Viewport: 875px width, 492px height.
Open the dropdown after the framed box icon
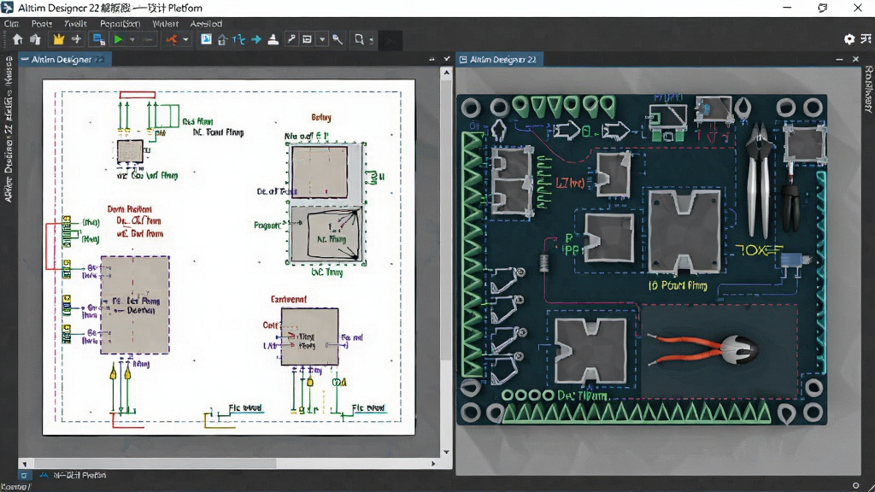pyautogui.click(x=322, y=40)
